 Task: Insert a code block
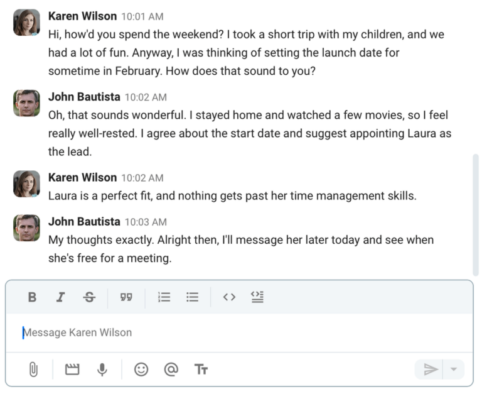click(257, 297)
